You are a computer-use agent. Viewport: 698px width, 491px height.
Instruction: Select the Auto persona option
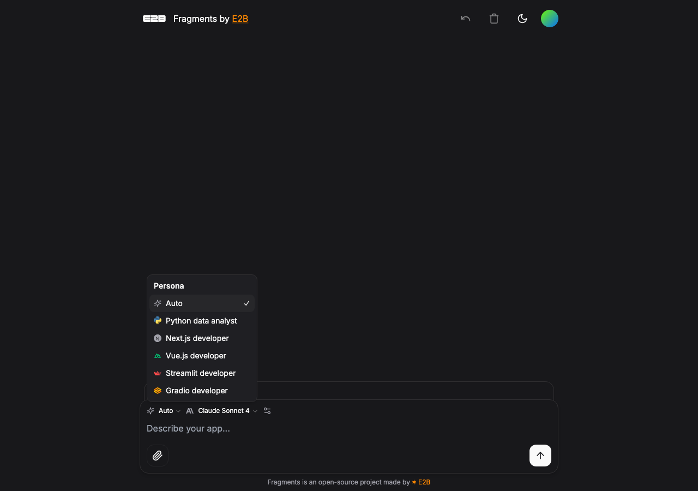[202, 303]
